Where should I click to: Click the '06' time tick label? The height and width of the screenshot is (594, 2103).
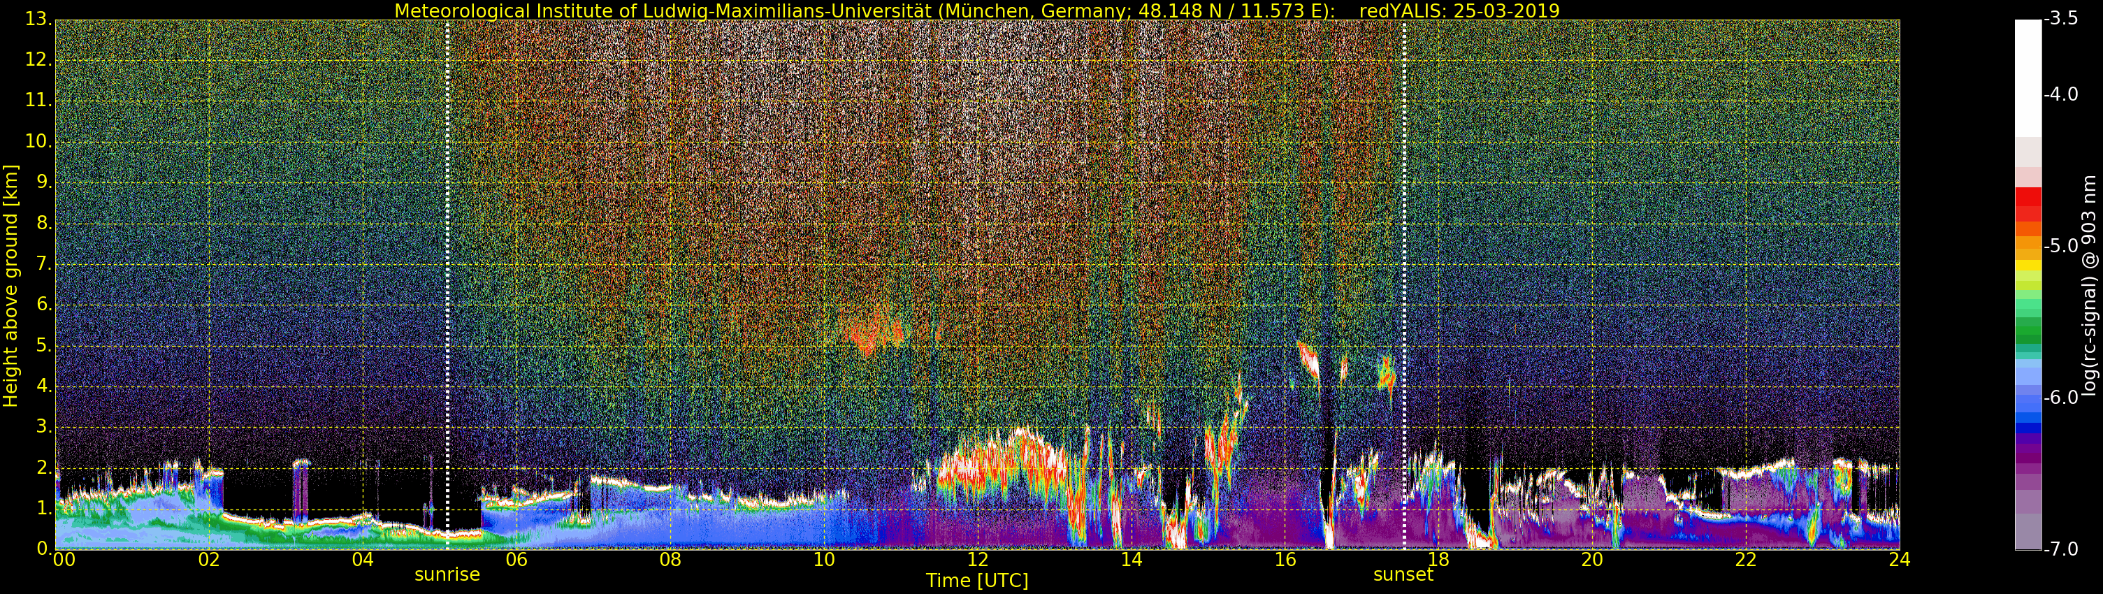coord(516,559)
